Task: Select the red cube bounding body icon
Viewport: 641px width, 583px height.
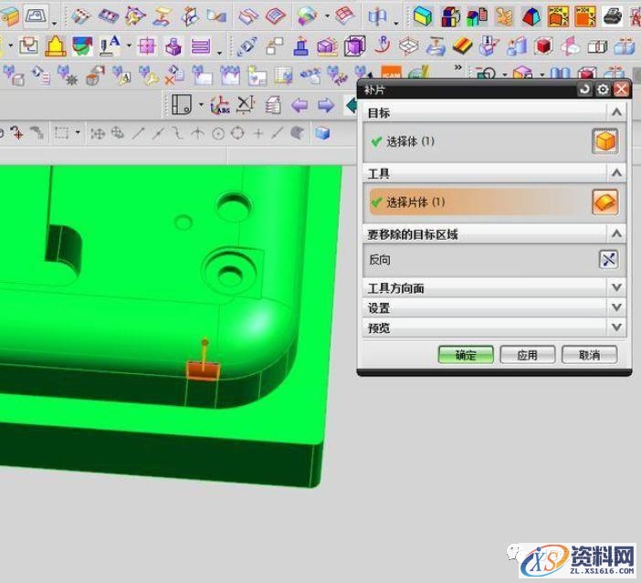Action: (543, 46)
